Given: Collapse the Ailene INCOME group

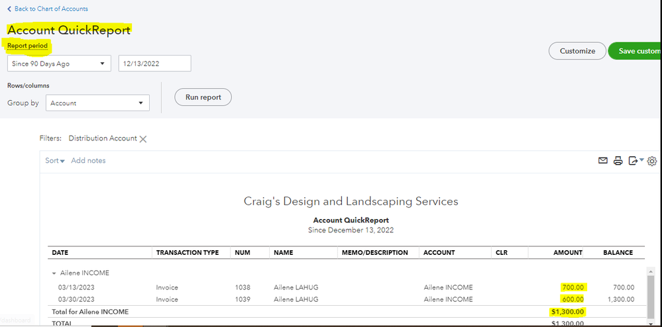Looking at the screenshot, I should pyautogui.click(x=54, y=273).
